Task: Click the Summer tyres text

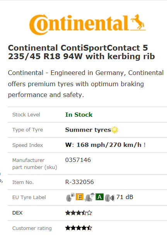Action: (88, 130)
